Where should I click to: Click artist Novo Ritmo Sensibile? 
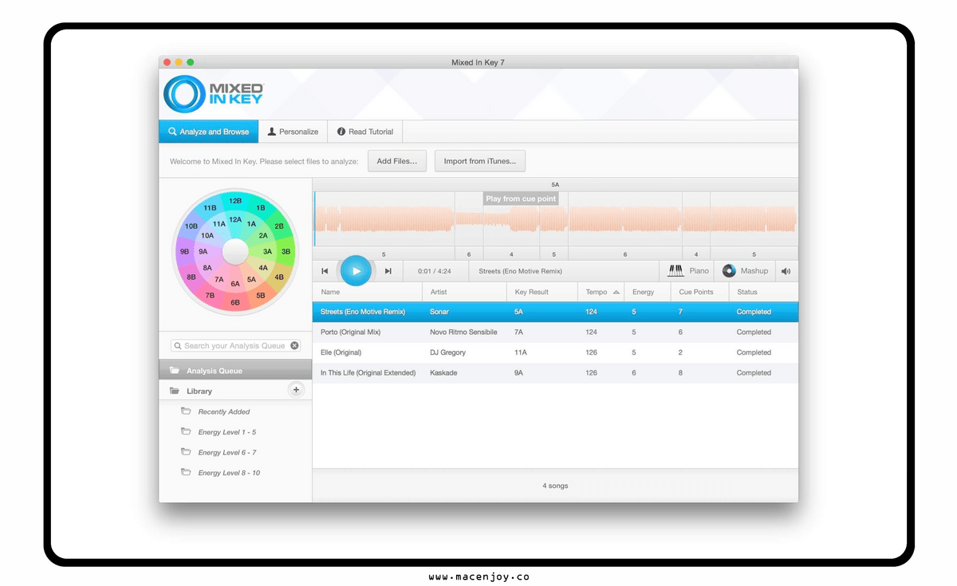click(463, 332)
